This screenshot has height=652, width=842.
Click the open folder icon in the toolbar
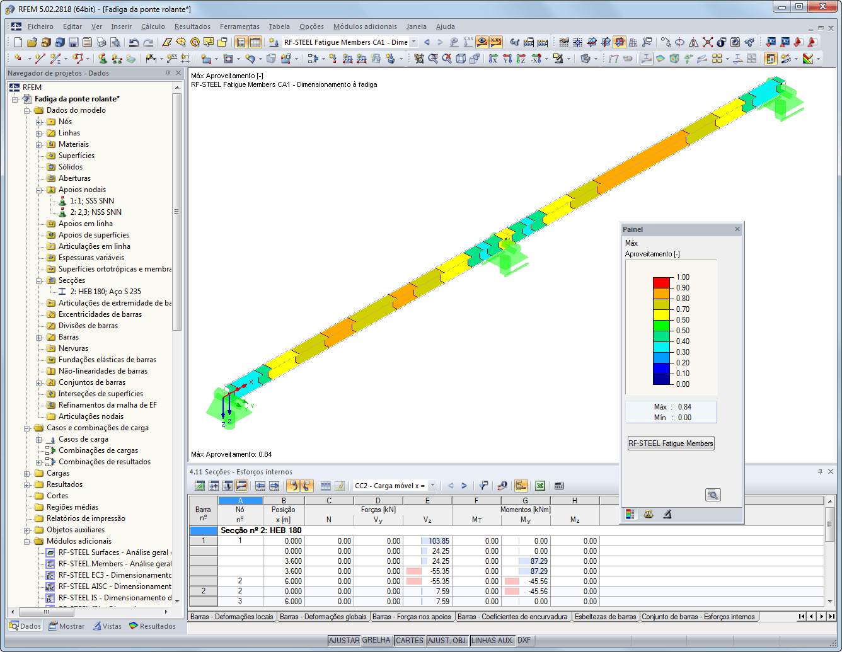32,42
